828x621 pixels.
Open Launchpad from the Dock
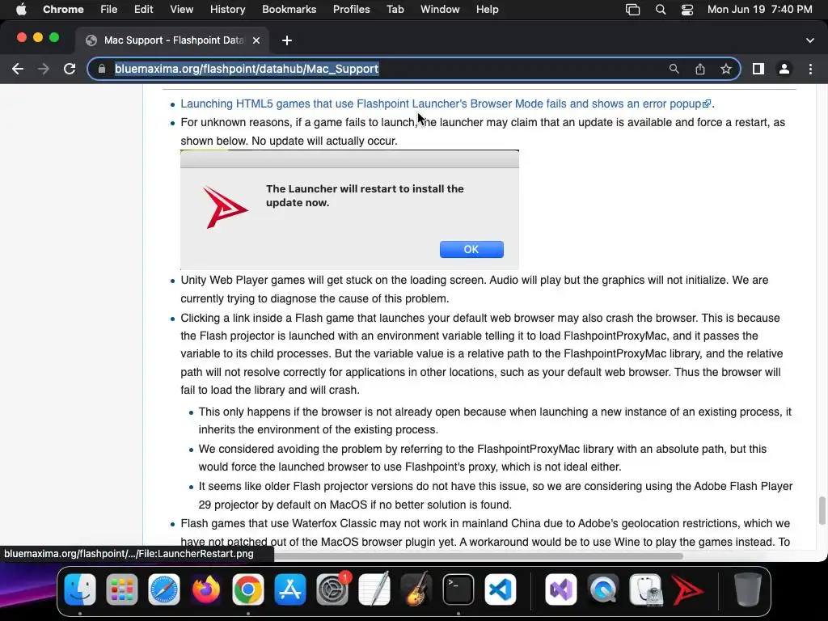pyautogui.click(x=122, y=589)
